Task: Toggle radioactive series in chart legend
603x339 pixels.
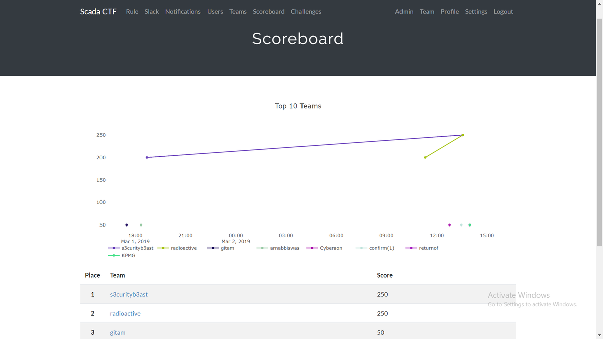Action: coord(177,248)
